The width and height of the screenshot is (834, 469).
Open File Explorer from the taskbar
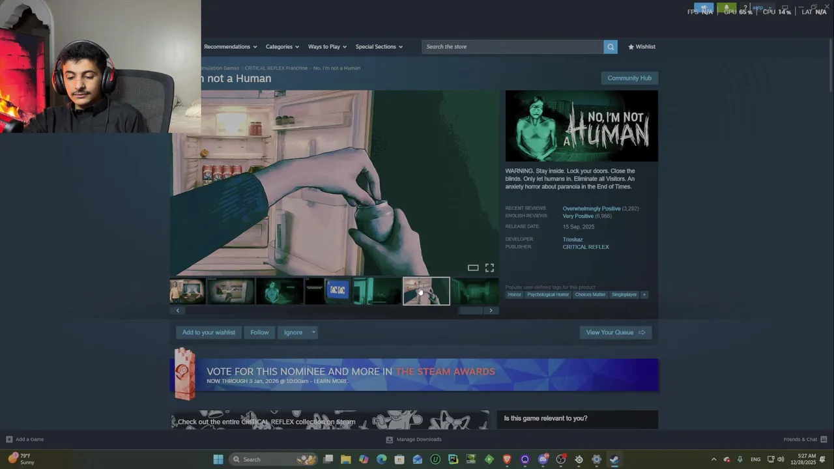pos(346,459)
